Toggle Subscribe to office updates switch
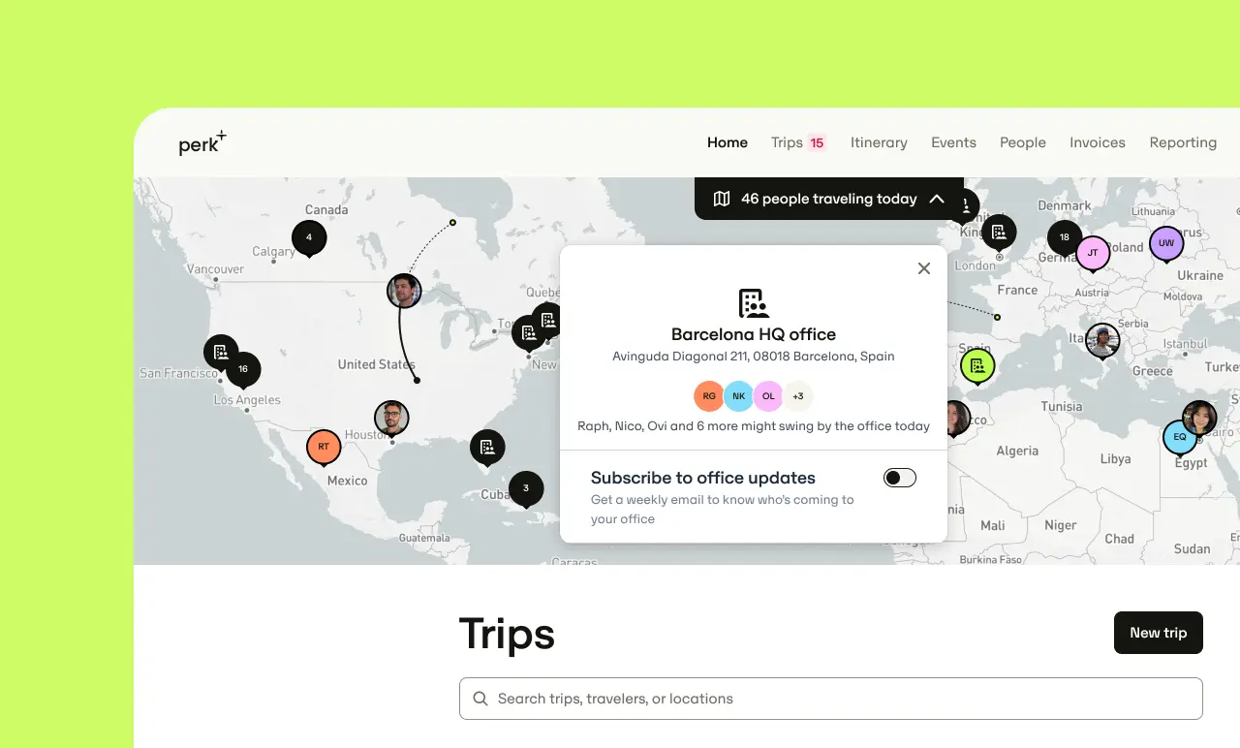 tap(900, 478)
